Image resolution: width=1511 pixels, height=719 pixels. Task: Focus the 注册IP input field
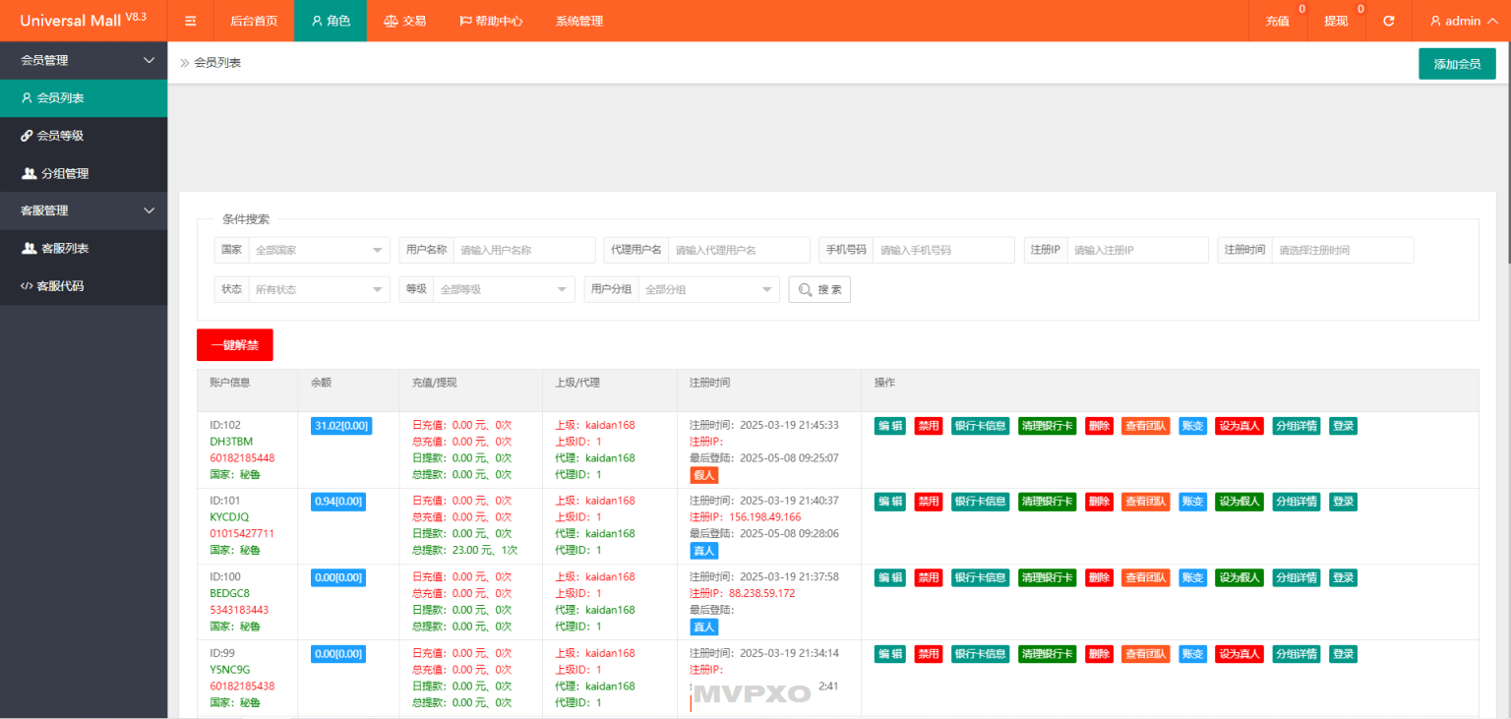pos(1137,250)
